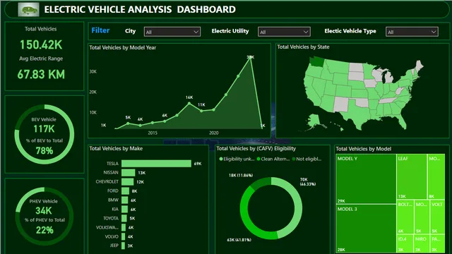452x254 pixels.
Task: Click the 2020 axis label
Action: (x=213, y=133)
